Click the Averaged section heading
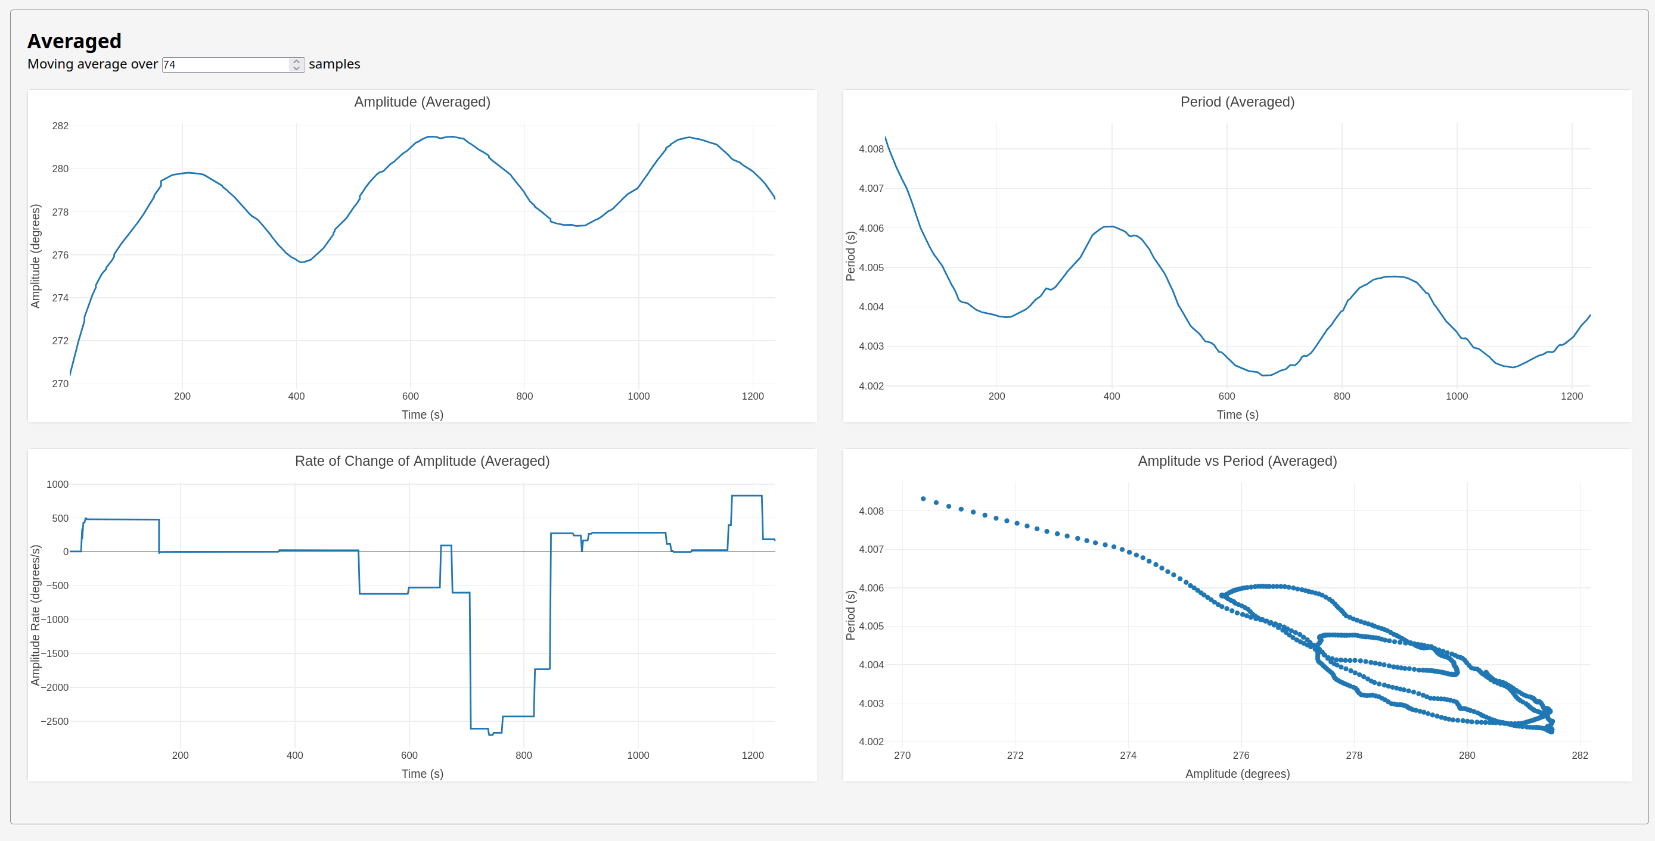The height and width of the screenshot is (841, 1655). [74, 41]
